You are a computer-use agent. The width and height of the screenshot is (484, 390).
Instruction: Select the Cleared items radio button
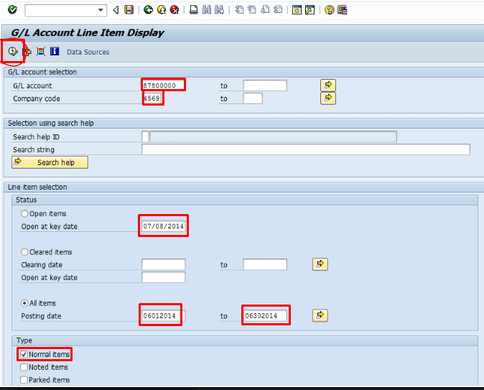[26, 252]
